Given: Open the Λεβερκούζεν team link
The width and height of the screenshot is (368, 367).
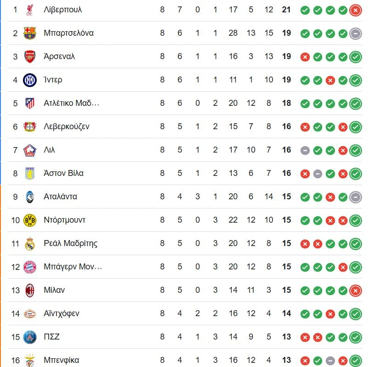Looking at the screenshot, I should pyautogui.click(x=67, y=126).
